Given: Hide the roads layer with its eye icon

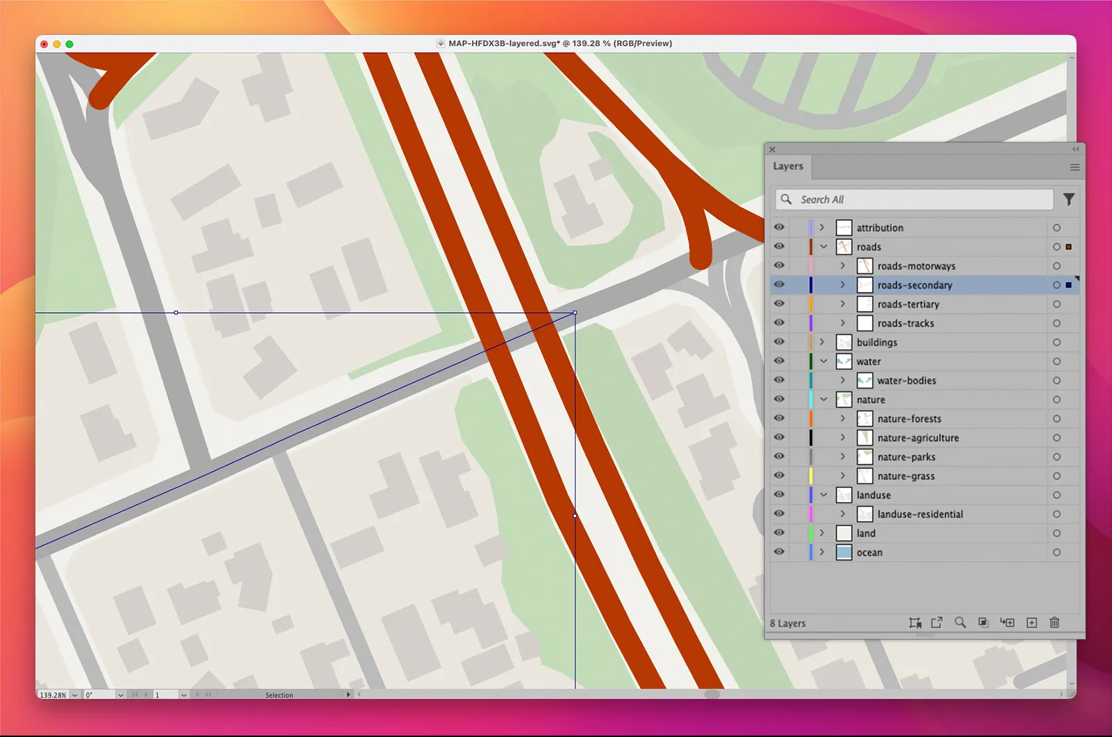Looking at the screenshot, I should click(779, 246).
